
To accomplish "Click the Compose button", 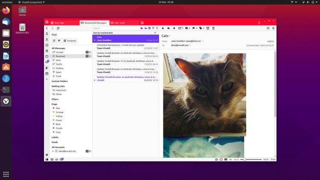I will click(70, 41).
